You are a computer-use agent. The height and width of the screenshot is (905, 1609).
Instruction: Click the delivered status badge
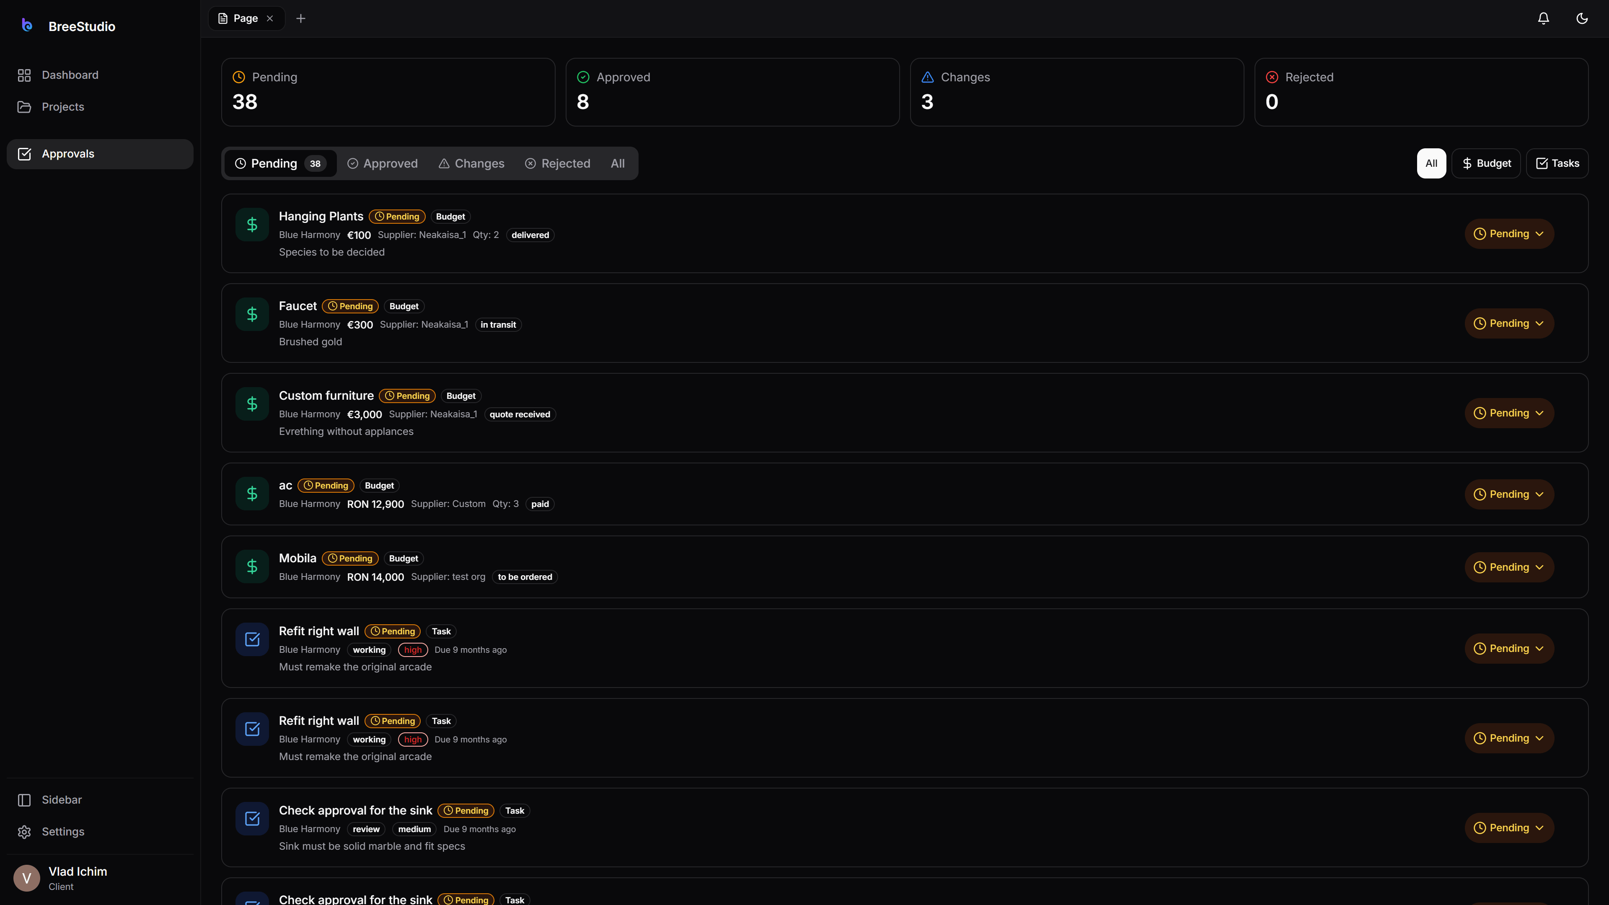[530, 235]
